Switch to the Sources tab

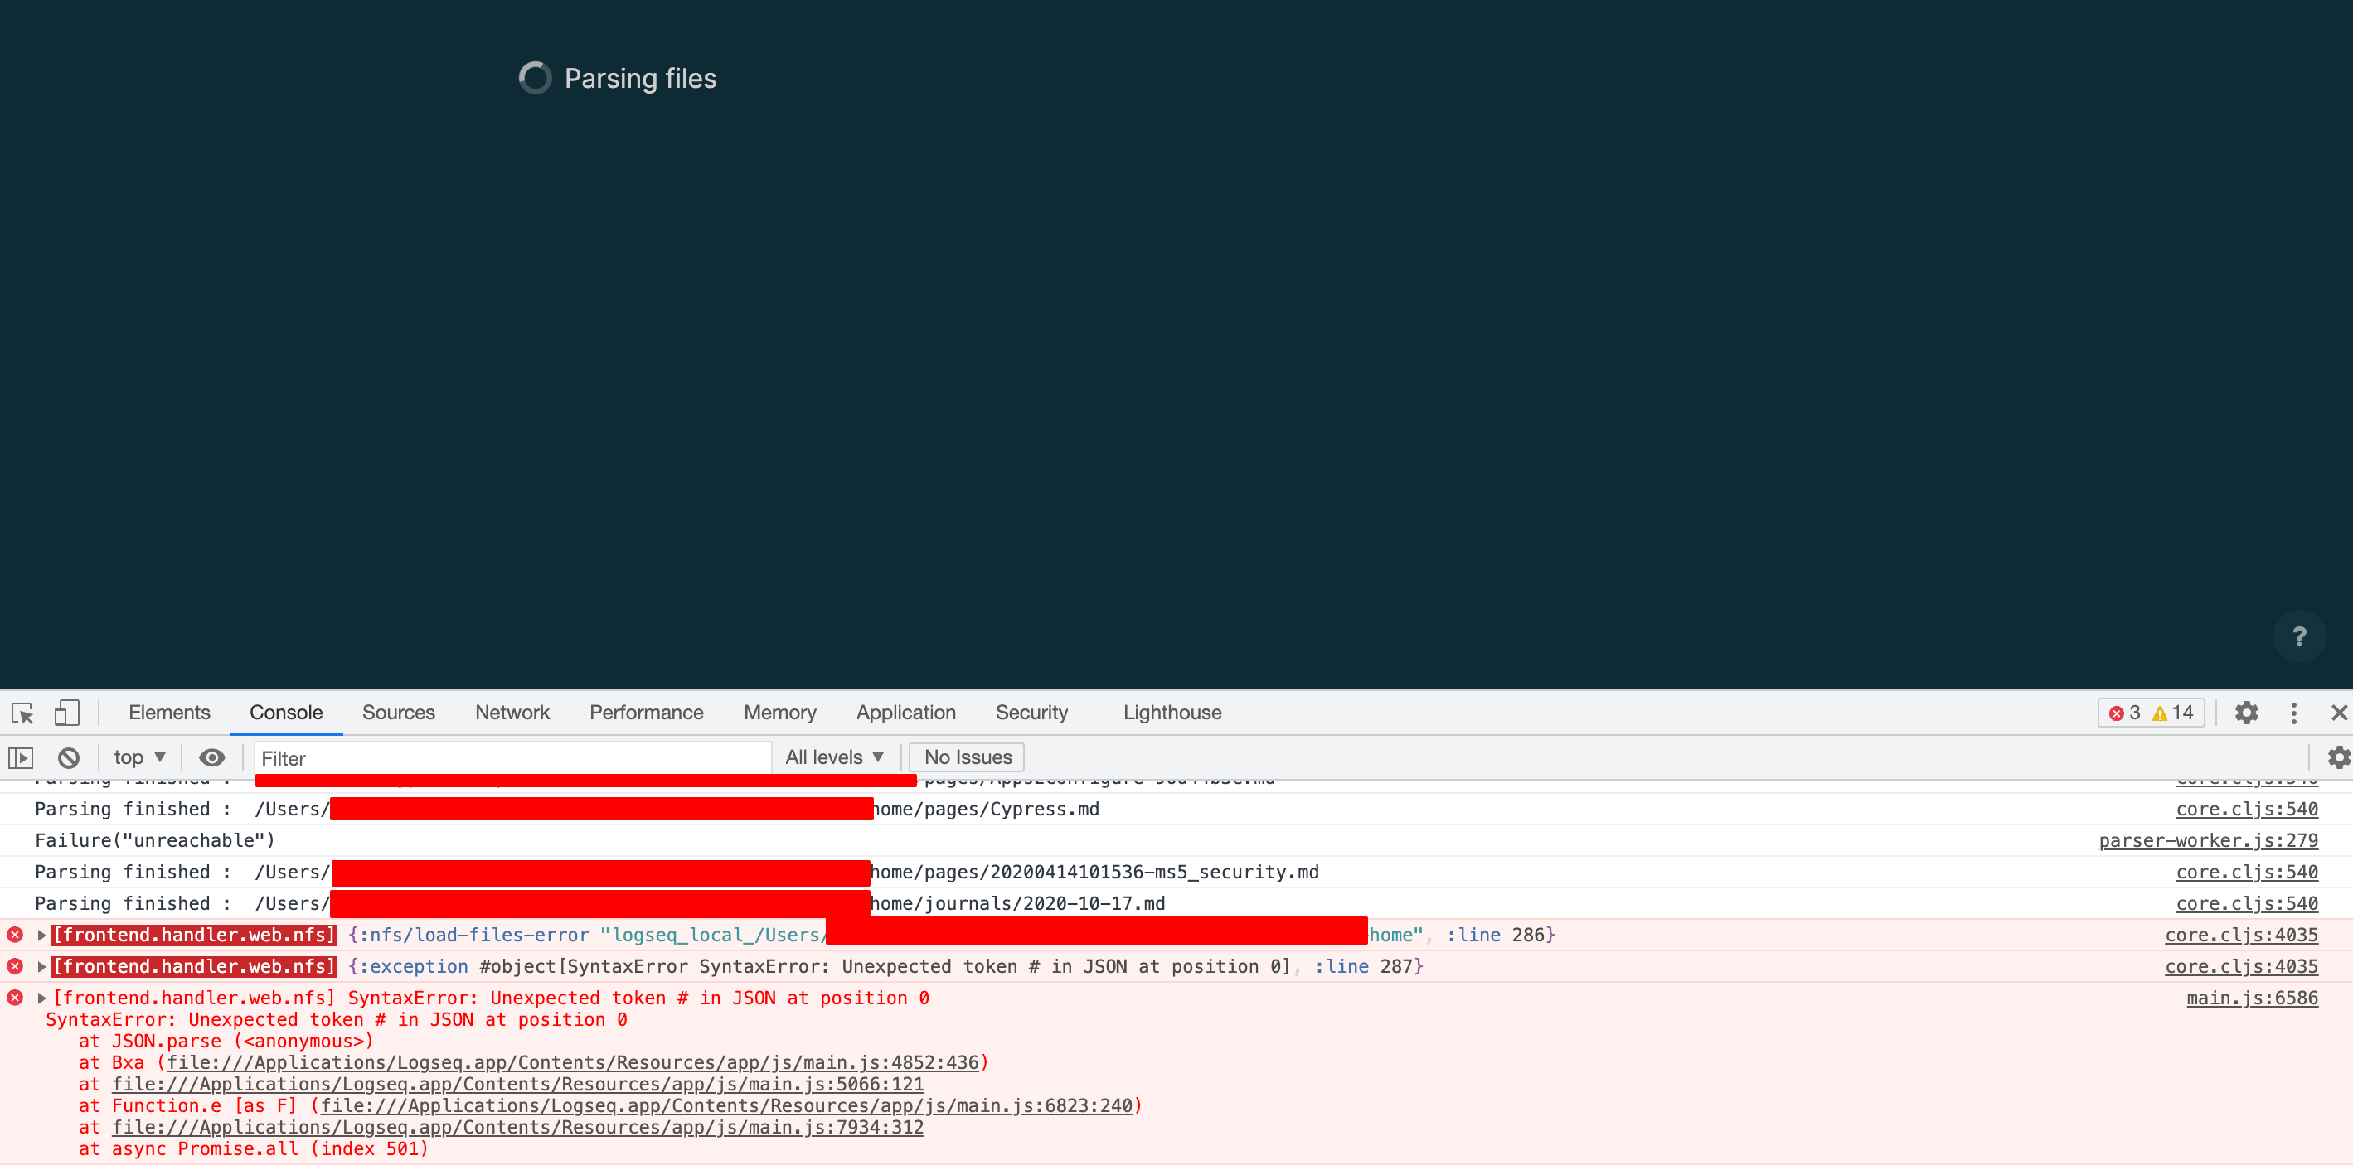pos(398,713)
